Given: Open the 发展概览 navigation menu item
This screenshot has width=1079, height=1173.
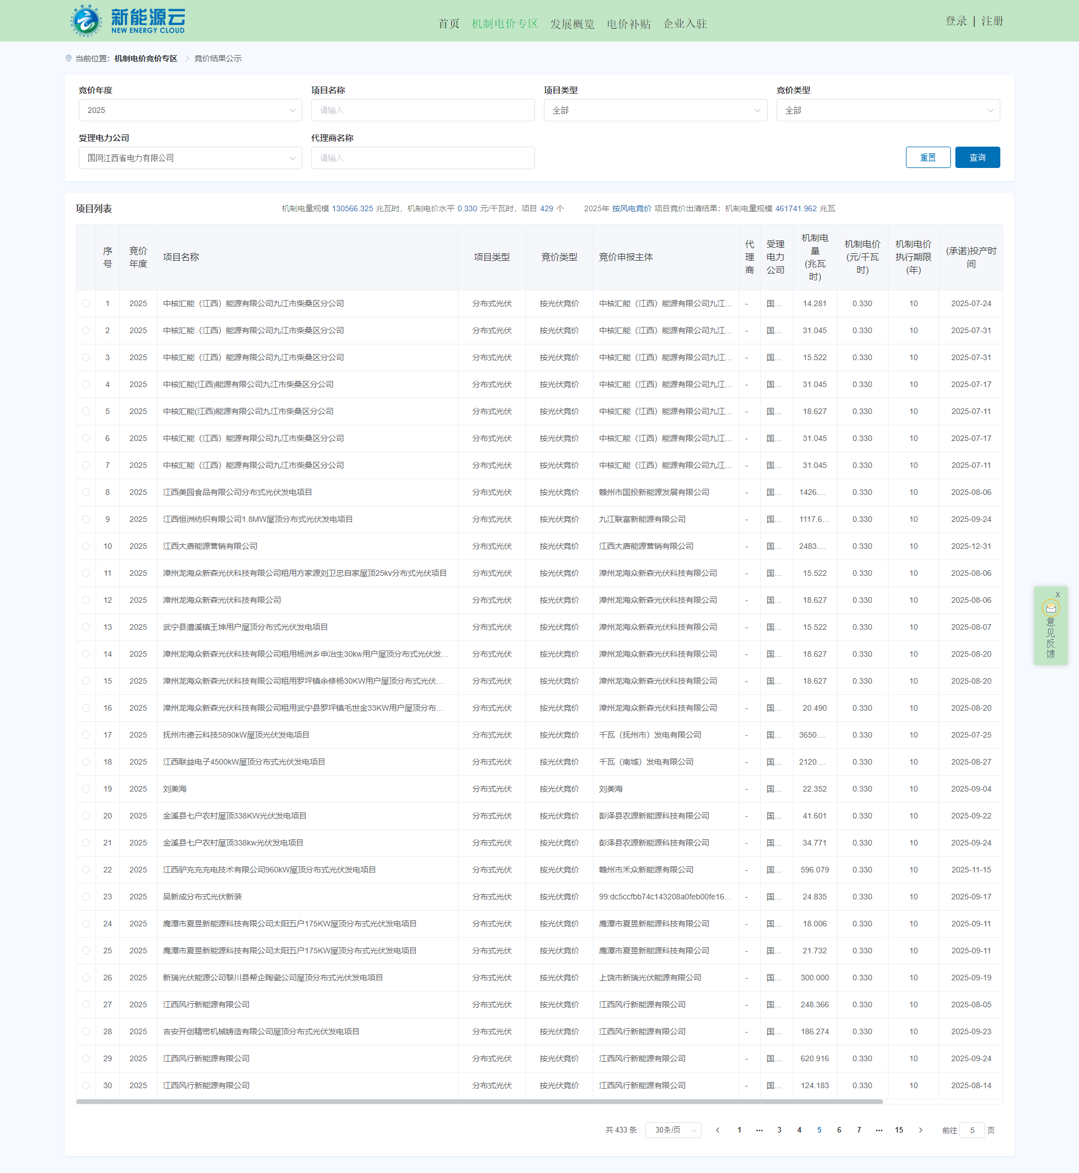Looking at the screenshot, I should (x=572, y=24).
